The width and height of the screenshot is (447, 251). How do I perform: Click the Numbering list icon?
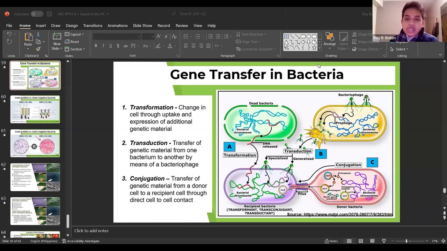pyautogui.click(x=198, y=36)
